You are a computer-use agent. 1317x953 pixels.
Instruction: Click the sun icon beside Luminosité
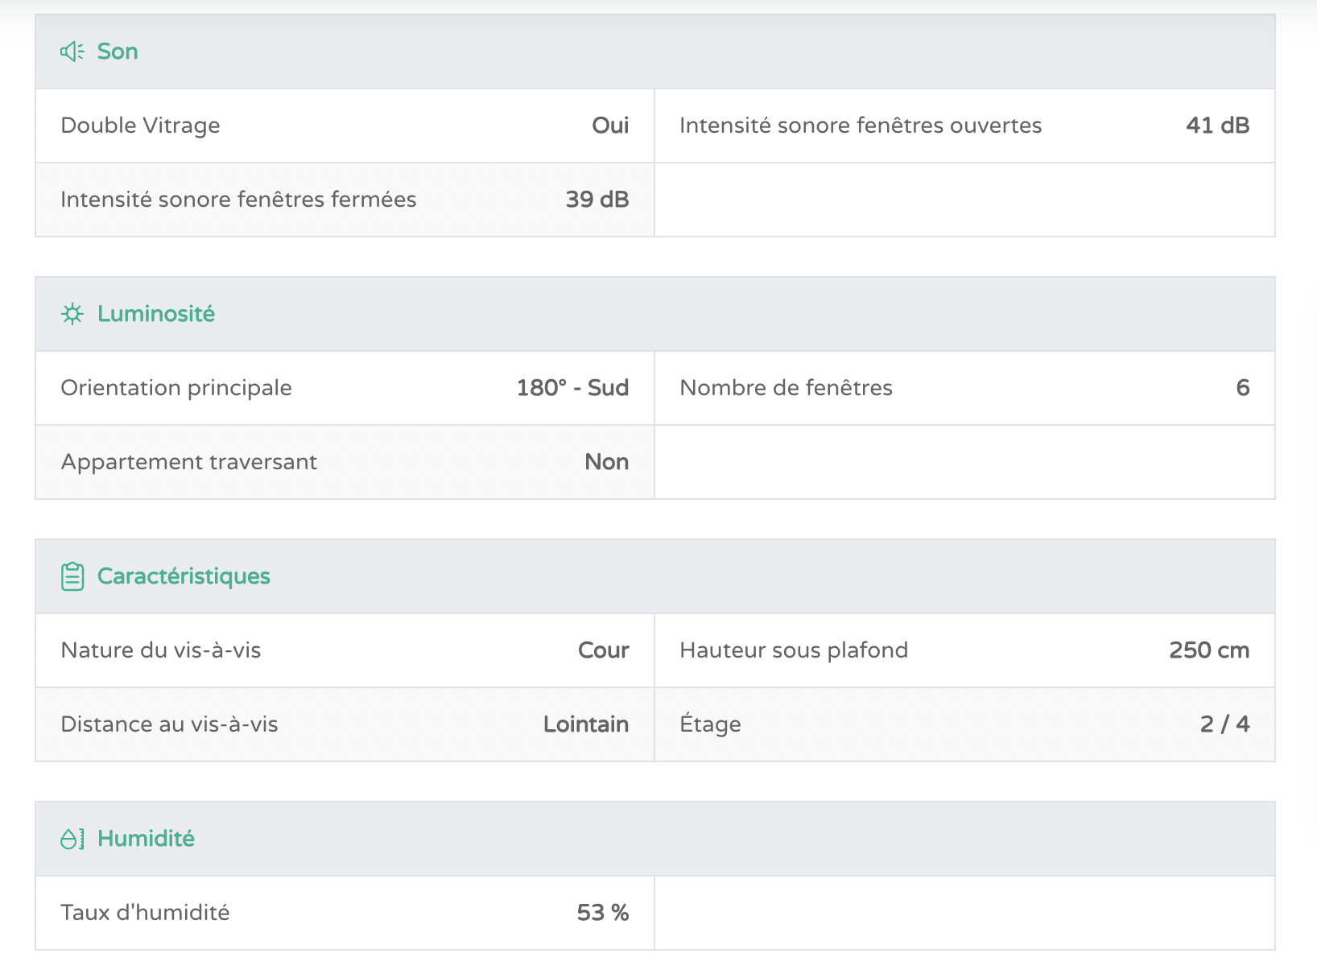72,314
